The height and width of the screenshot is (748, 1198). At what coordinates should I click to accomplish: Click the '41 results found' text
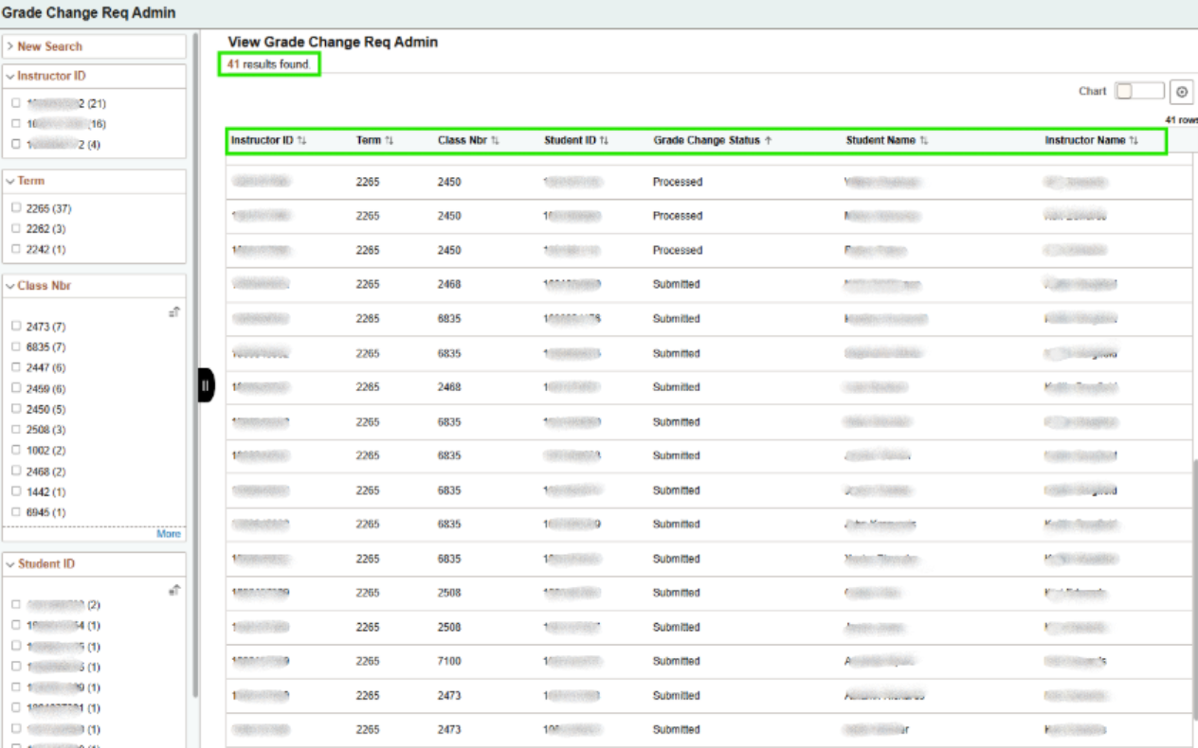pyautogui.click(x=268, y=64)
